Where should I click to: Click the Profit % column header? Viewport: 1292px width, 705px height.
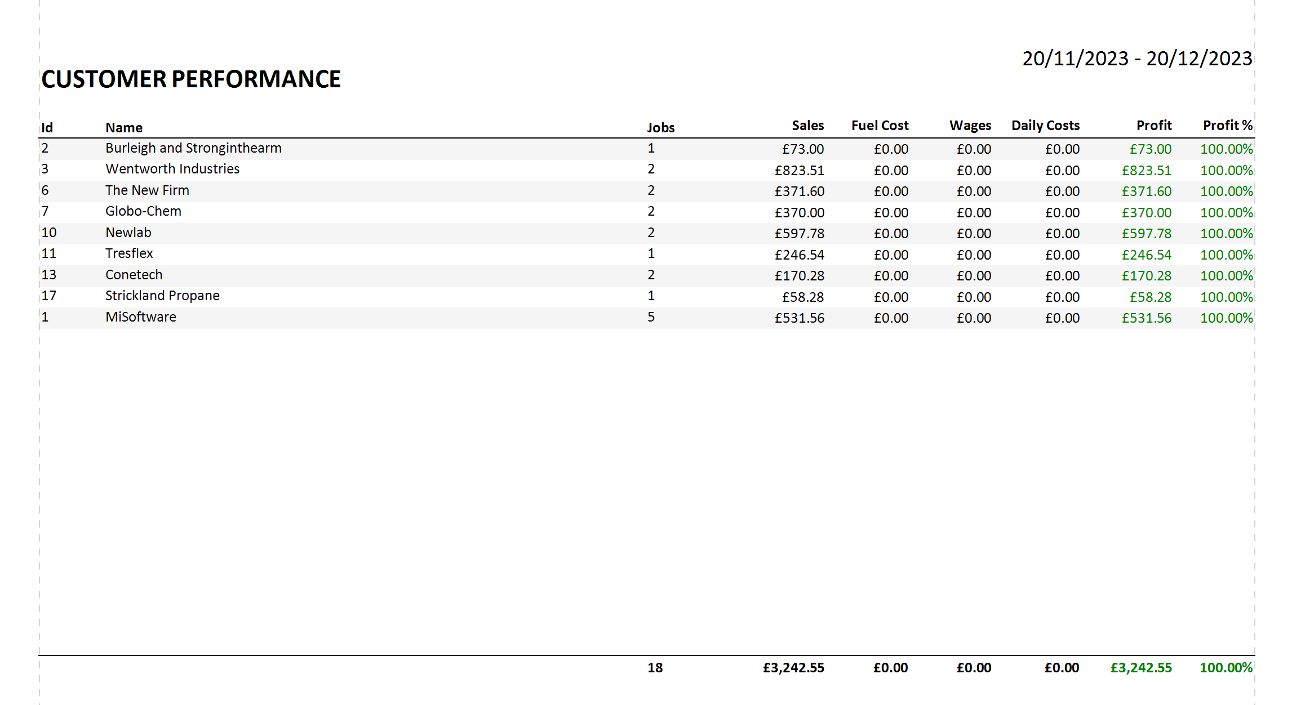click(x=1227, y=126)
